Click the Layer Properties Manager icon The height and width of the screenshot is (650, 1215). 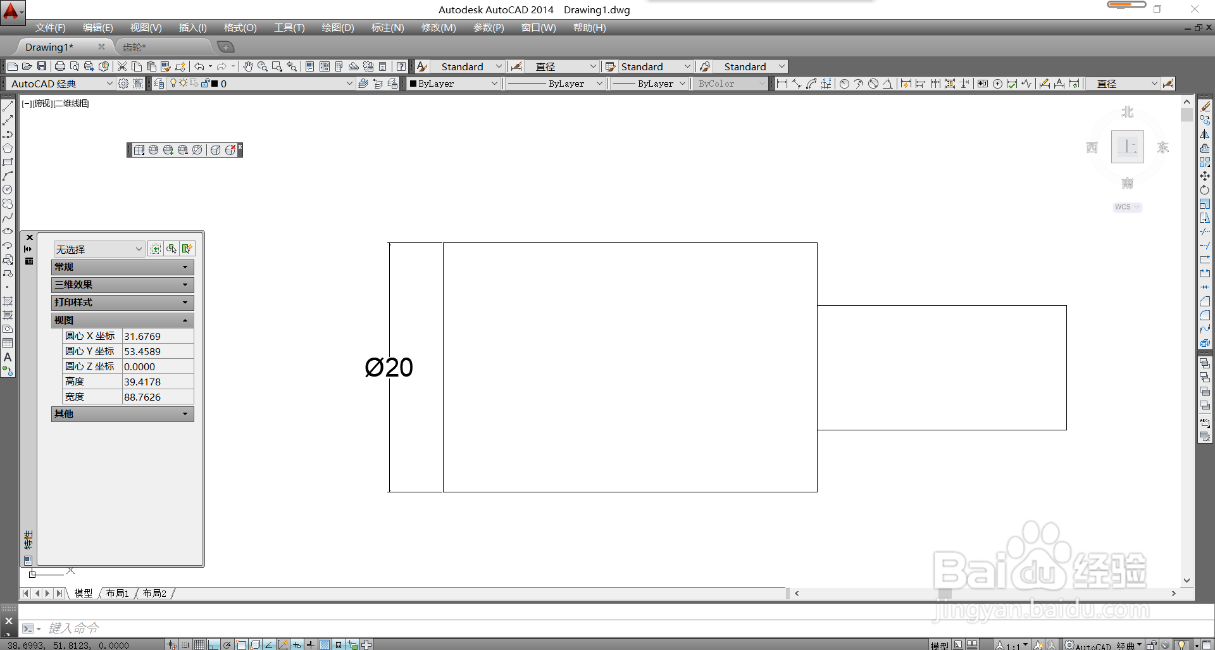click(159, 84)
